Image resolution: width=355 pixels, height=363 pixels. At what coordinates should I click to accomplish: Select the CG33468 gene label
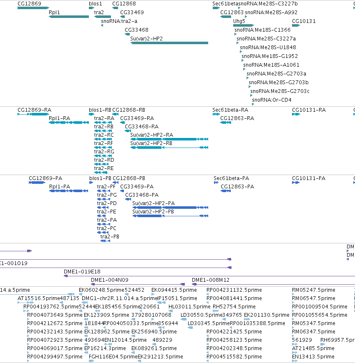tap(136, 30)
